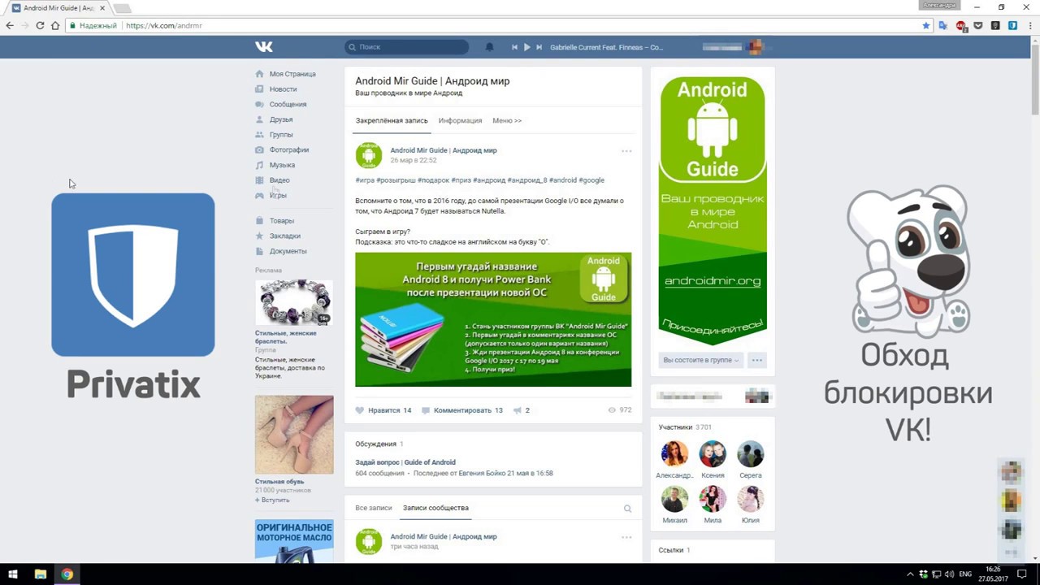Open the Android Guide group cover image
The image size is (1040, 585).
click(x=713, y=211)
